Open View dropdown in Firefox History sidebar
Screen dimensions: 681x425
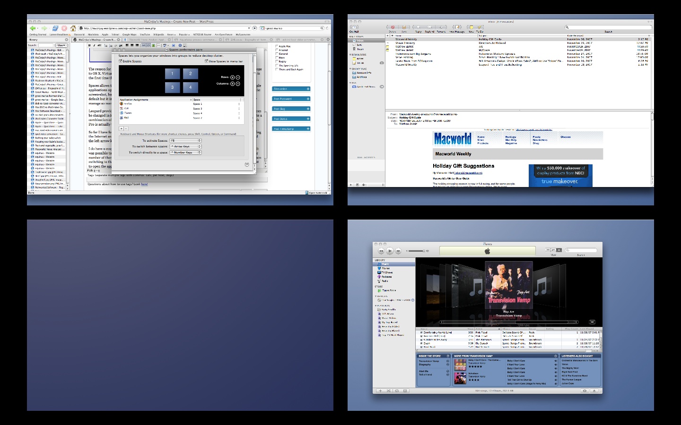(x=61, y=45)
